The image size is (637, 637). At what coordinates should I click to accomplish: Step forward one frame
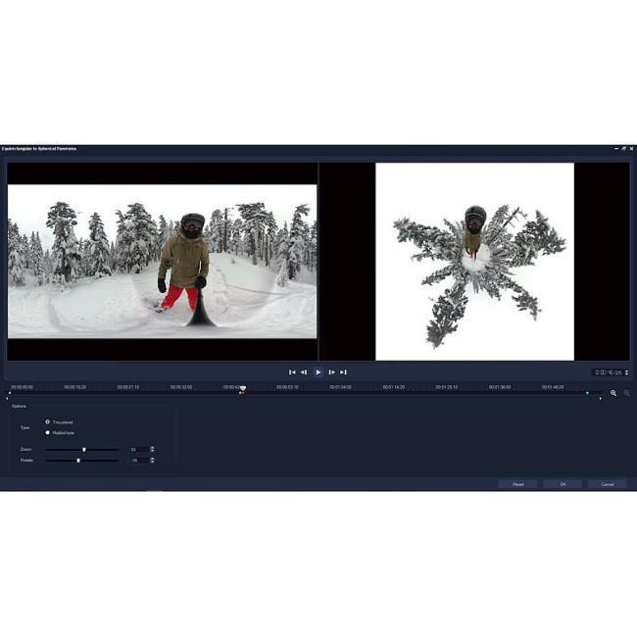tap(331, 372)
